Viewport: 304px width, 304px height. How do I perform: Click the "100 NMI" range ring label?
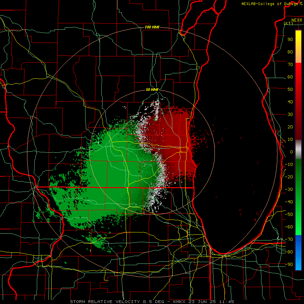click(x=152, y=27)
